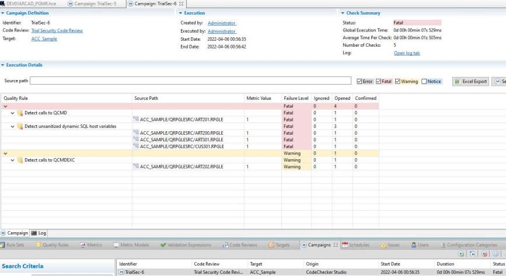Open the Configuration Categories view tab

469,245
